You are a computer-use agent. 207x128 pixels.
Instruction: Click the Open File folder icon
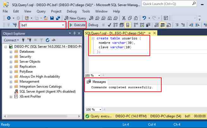coord(46,18)
